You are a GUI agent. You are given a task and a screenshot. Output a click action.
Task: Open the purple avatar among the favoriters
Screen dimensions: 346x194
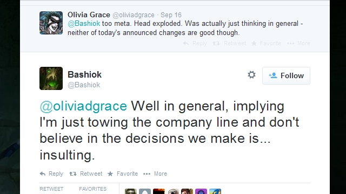tap(201, 191)
